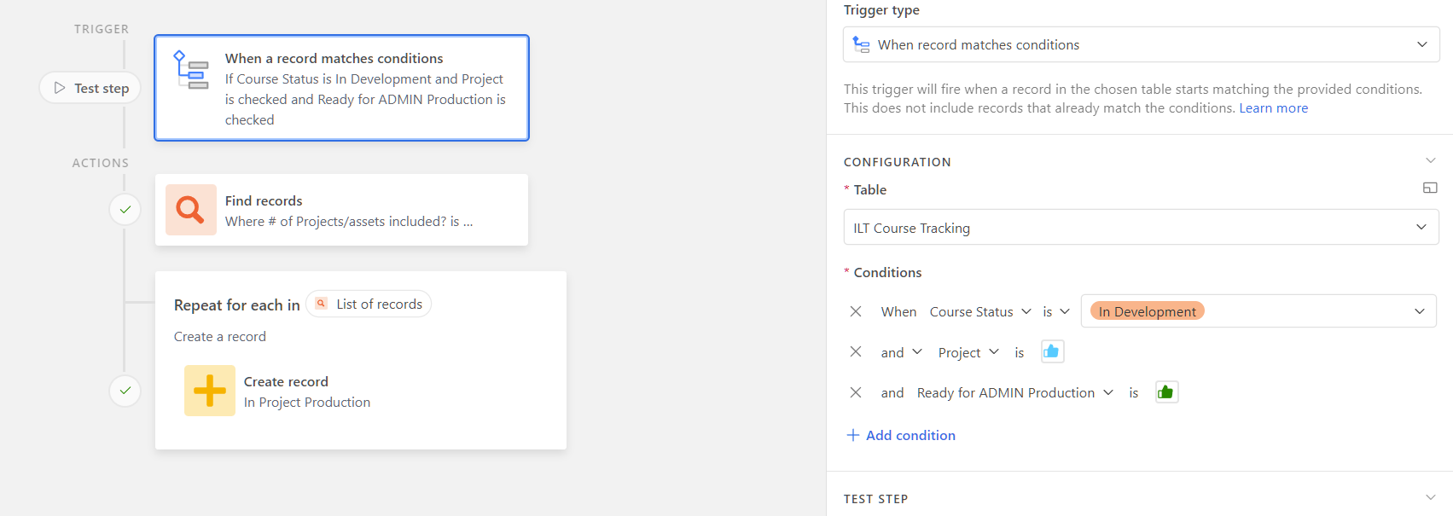This screenshot has height=516, width=1453.
Task: Open the ILT Course Tracking table dropdown
Action: (1141, 227)
